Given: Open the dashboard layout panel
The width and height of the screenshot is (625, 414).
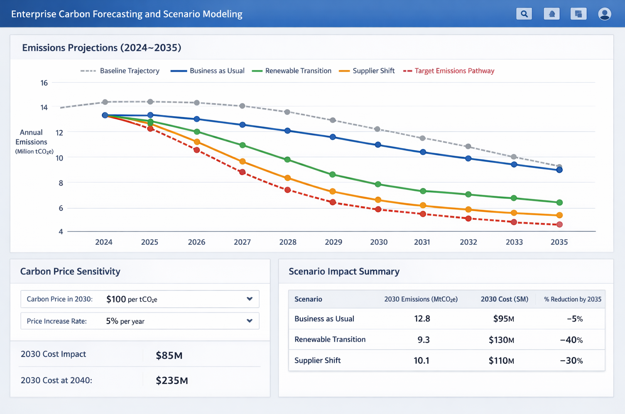Looking at the screenshot, I should pyautogui.click(x=578, y=13).
